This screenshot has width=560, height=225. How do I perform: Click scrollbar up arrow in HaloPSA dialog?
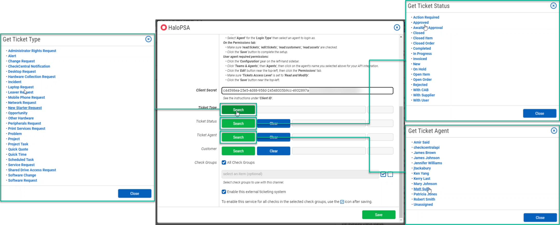tap(401, 37)
